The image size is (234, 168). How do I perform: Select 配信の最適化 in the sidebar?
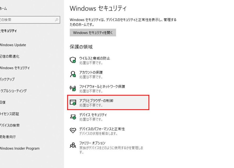pyautogui.click(x=10, y=56)
